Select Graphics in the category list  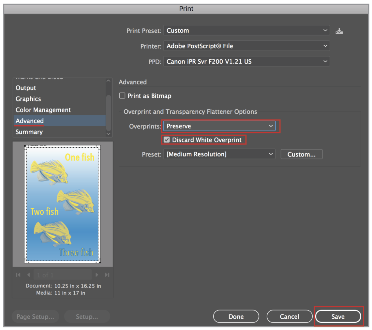(28, 99)
